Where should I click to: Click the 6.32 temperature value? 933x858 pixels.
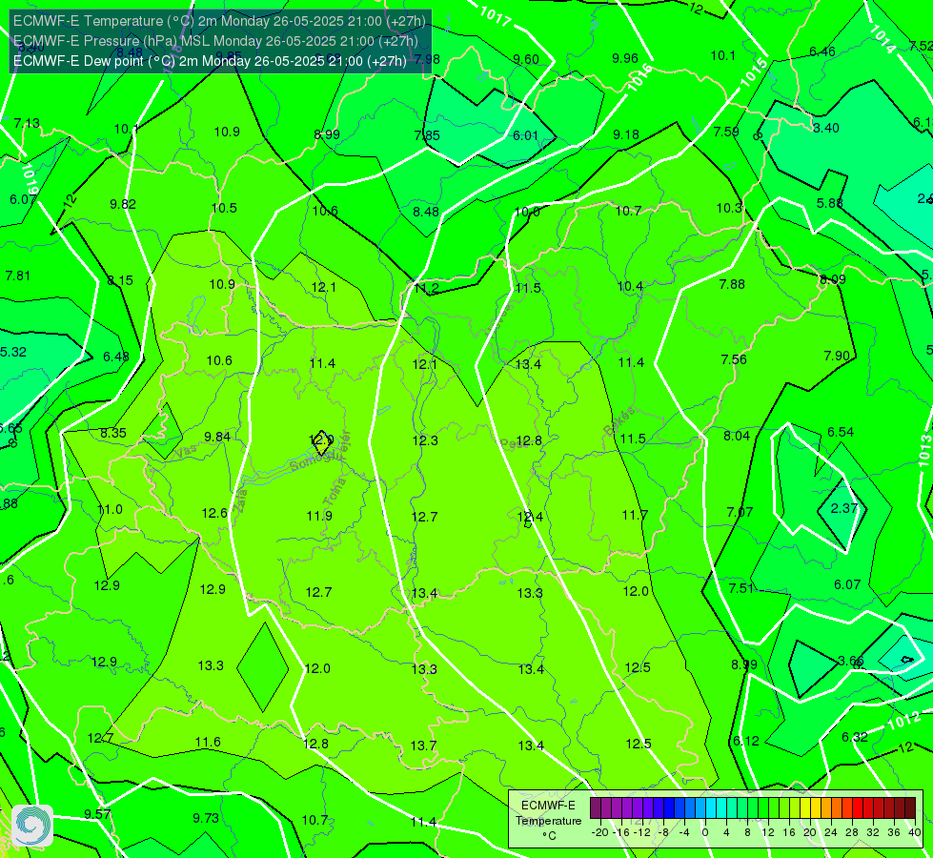(x=855, y=737)
